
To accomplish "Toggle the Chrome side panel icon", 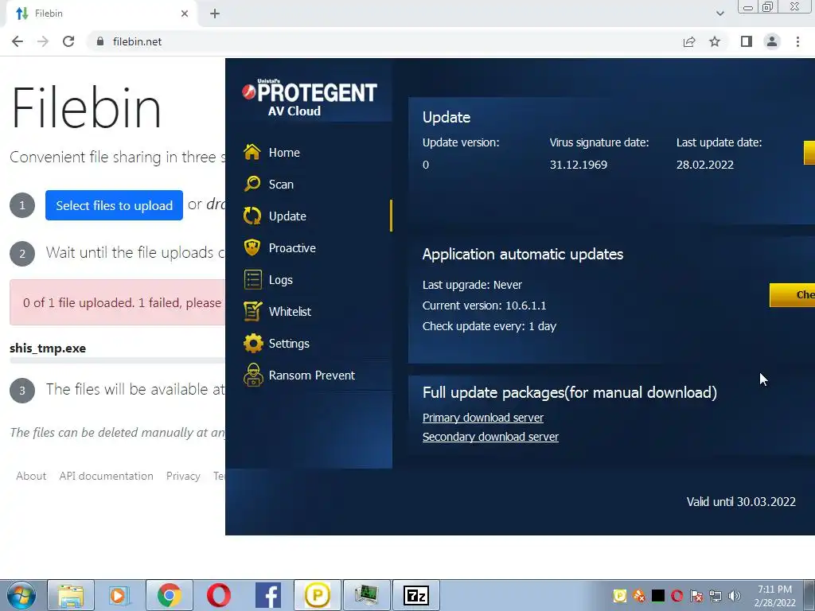I will click(747, 41).
